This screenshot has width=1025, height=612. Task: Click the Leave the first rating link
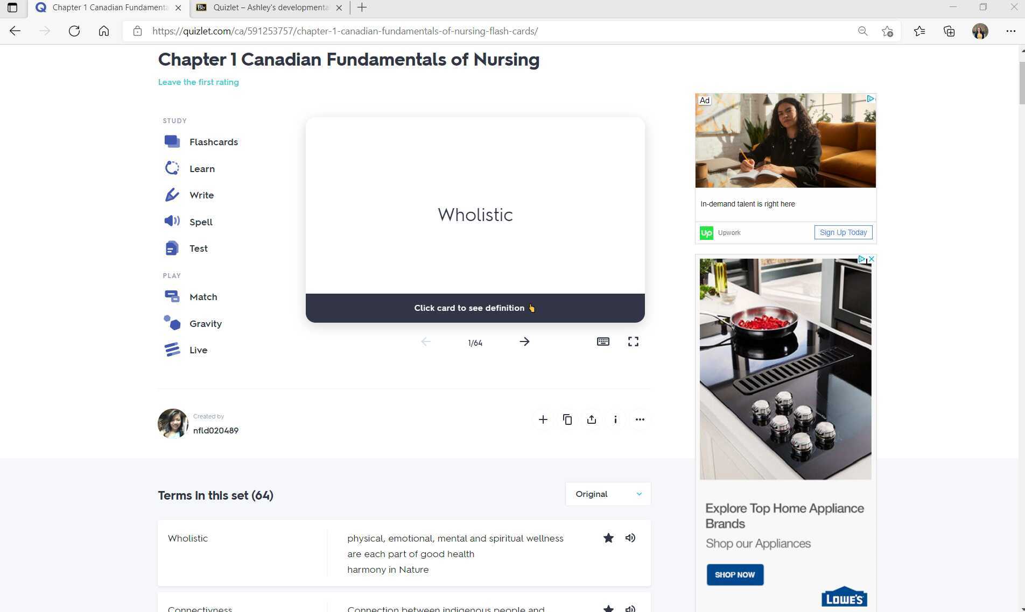(198, 82)
